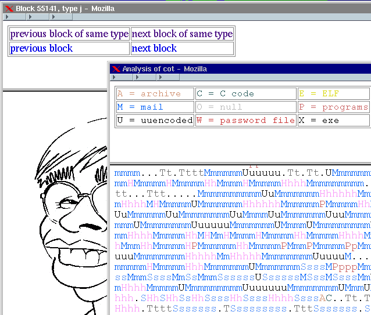Click the blue 'M = mail' legend entry

(140, 107)
